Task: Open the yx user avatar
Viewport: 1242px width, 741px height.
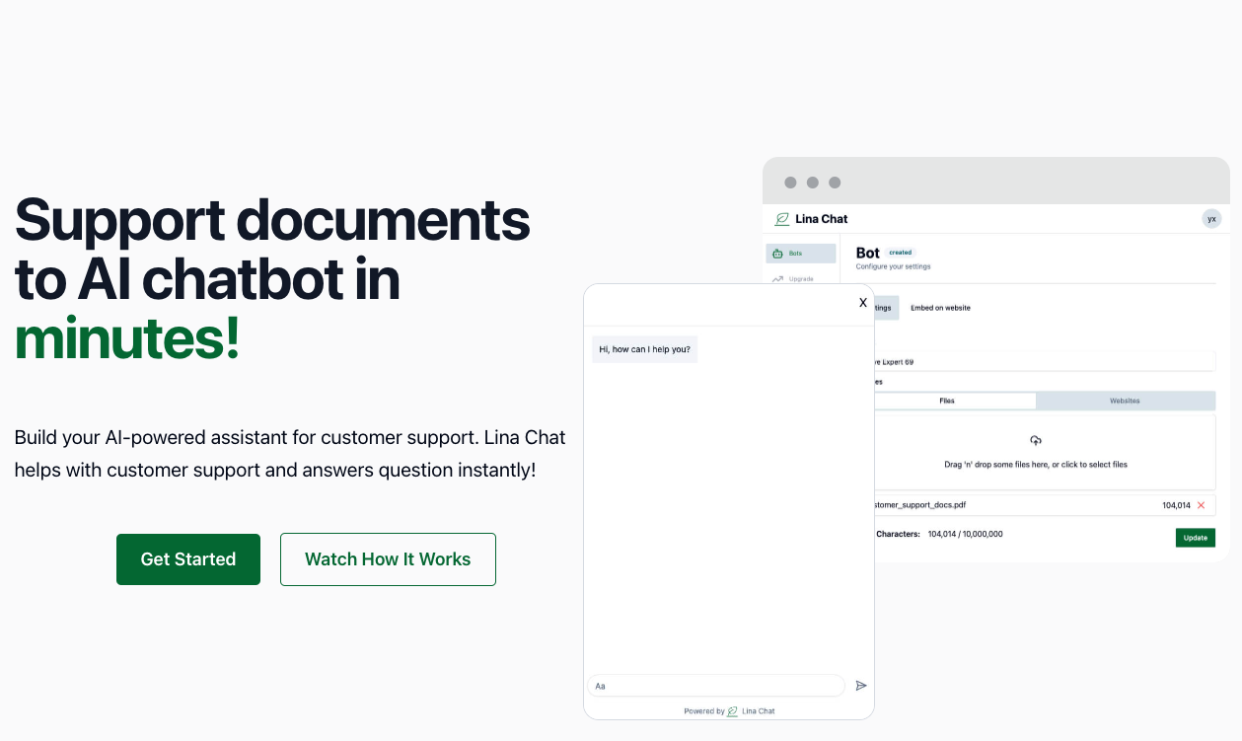Action: (x=1211, y=218)
